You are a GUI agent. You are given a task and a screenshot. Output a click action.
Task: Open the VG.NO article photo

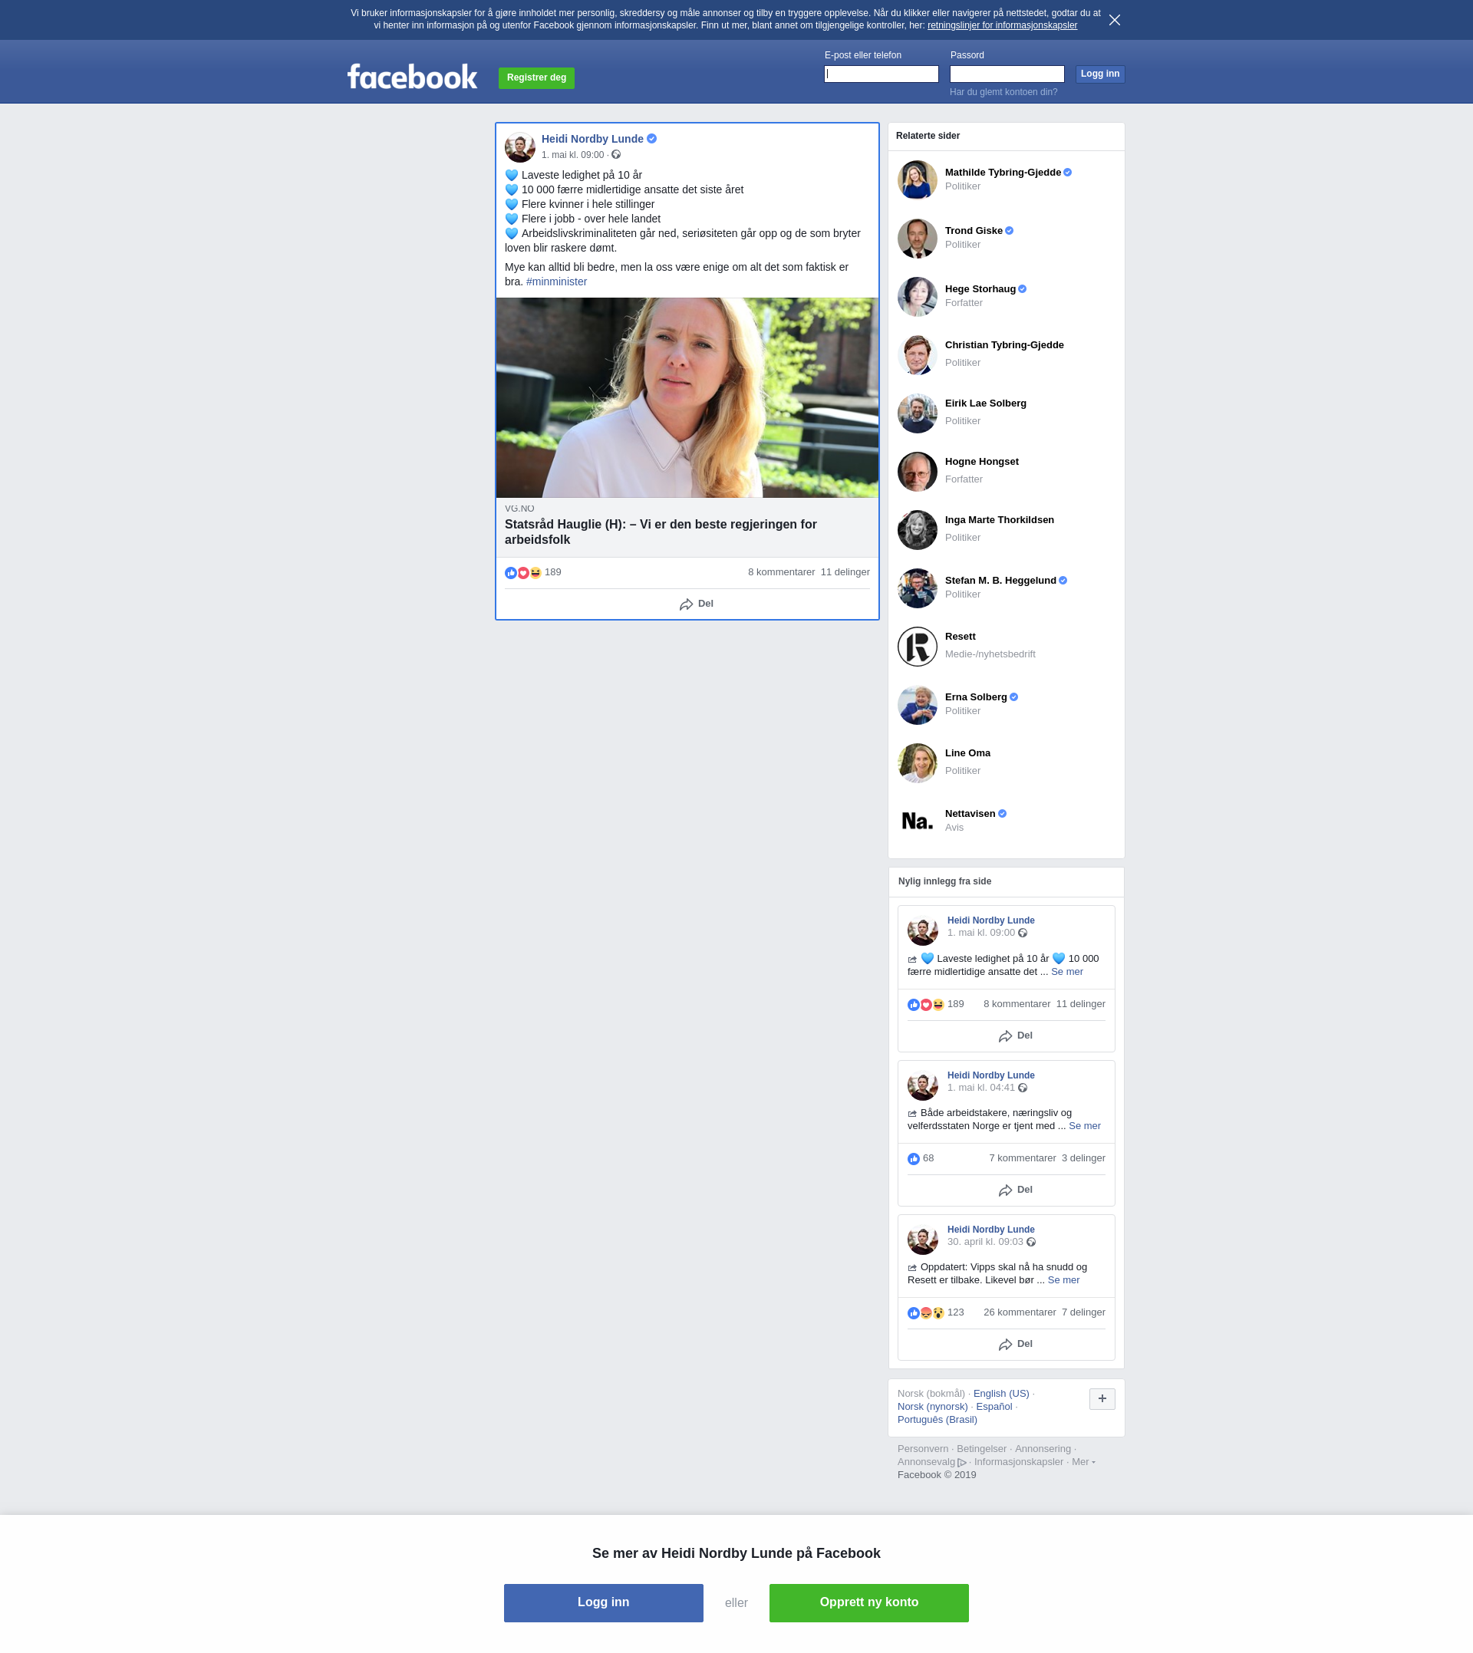pyautogui.click(x=687, y=397)
